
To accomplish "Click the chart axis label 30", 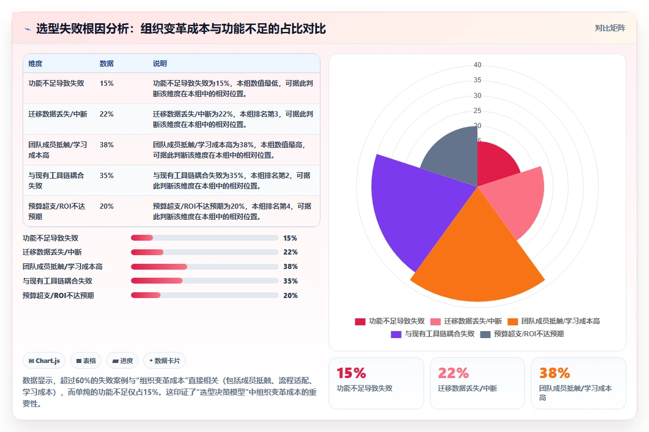I will (x=477, y=96).
